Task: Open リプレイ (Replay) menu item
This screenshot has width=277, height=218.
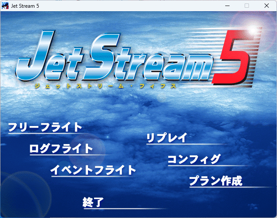Action: click(167, 138)
